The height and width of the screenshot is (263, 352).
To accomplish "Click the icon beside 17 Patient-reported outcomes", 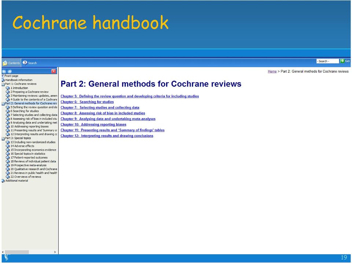I will click(8, 158).
